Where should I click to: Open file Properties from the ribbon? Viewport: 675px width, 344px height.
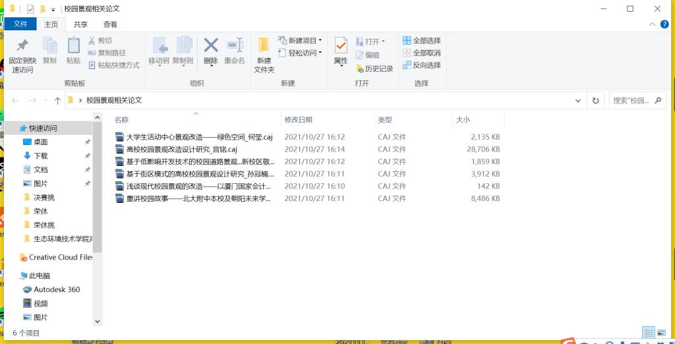click(x=341, y=51)
